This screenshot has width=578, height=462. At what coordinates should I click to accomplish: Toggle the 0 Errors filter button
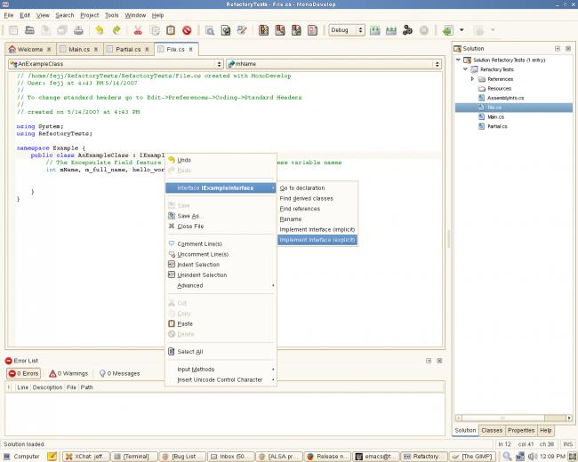pos(24,373)
